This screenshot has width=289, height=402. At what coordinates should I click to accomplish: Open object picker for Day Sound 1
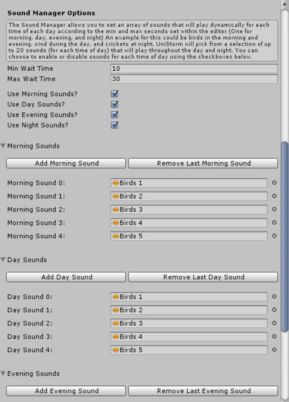pyautogui.click(x=274, y=310)
